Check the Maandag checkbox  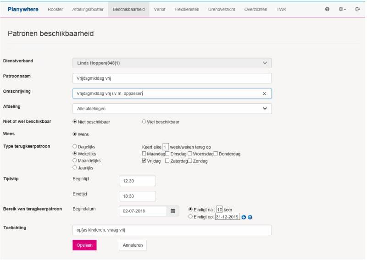point(145,154)
